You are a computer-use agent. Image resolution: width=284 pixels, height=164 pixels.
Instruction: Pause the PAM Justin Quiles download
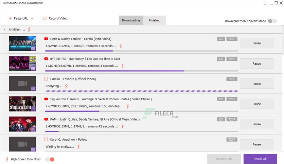257,124
